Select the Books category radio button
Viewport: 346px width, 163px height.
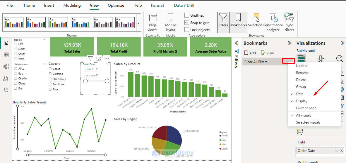pyautogui.click(x=50, y=69)
